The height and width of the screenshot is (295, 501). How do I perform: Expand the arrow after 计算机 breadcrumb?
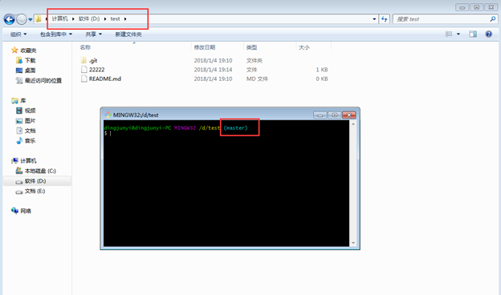[73, 18]
